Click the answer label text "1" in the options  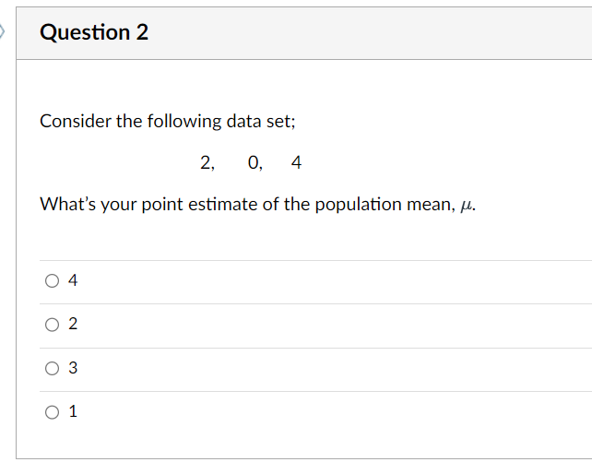[x=73, y=411]
